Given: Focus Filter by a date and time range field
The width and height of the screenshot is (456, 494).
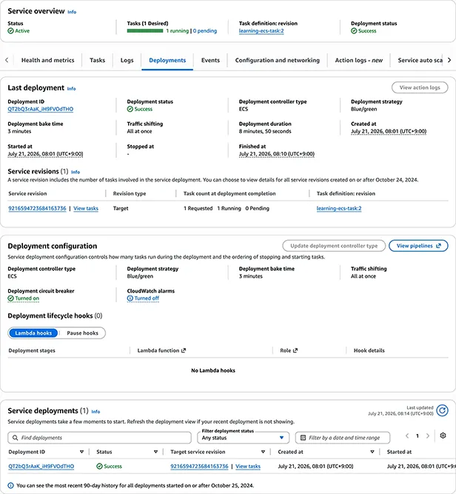Looking at the screenshot, I should [343, 438].
